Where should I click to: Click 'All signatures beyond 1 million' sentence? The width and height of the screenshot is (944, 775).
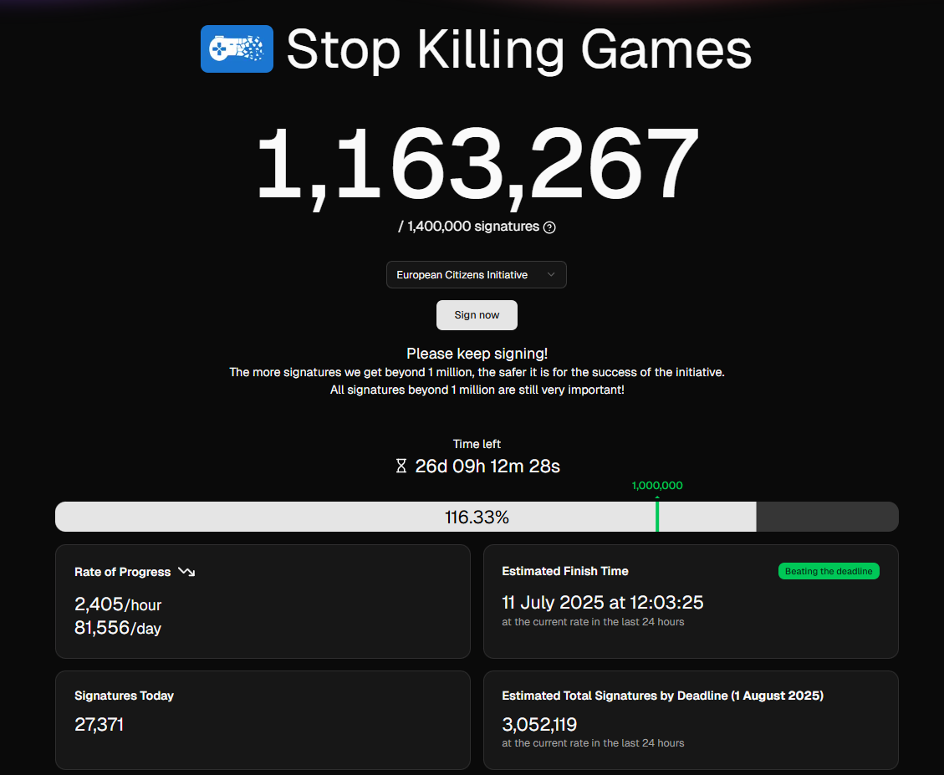tap(477, 390)
